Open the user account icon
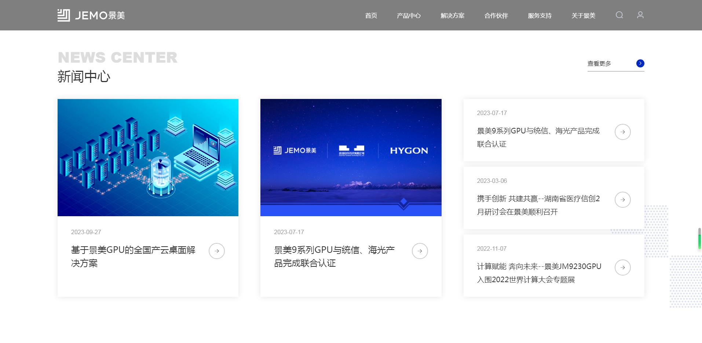702x343 pixels. [640, 15]
